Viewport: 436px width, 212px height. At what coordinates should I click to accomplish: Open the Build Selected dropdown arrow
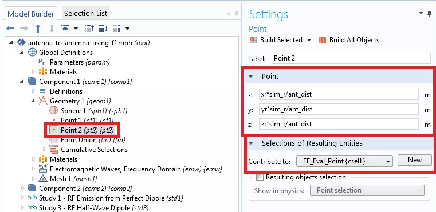(x=309, y=40)
